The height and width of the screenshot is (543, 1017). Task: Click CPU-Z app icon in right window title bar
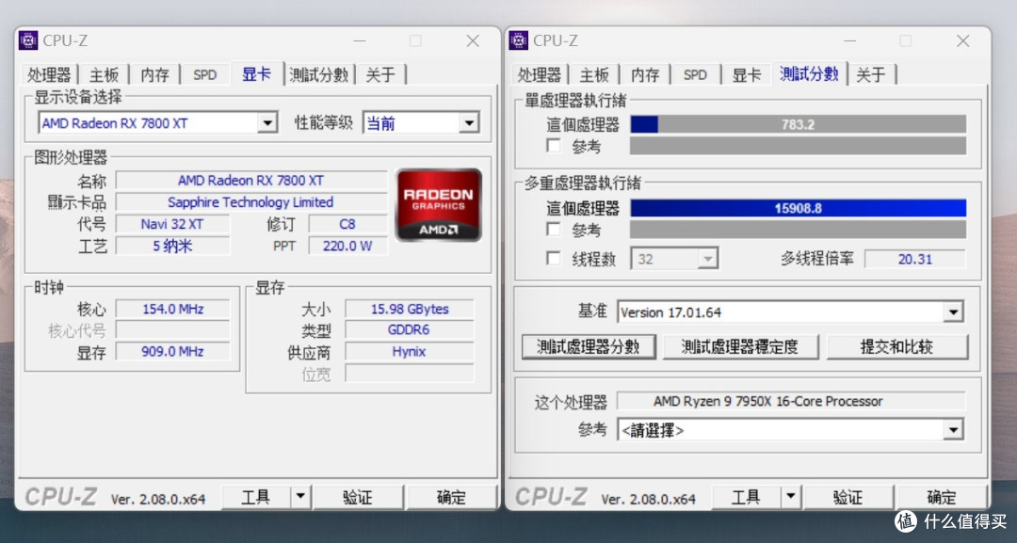[518, 40]
